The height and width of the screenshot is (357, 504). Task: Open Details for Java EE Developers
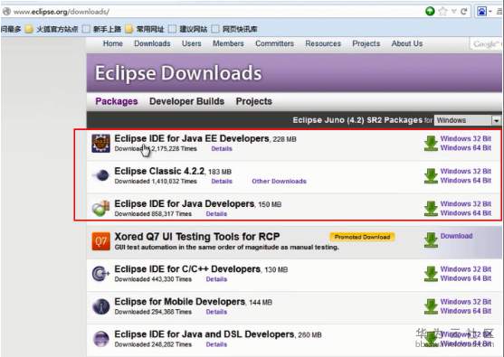222,148
